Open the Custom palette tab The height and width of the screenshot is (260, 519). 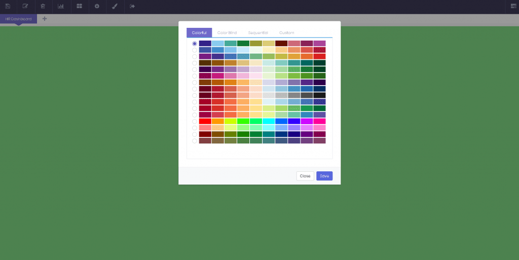tap(286, 33)
